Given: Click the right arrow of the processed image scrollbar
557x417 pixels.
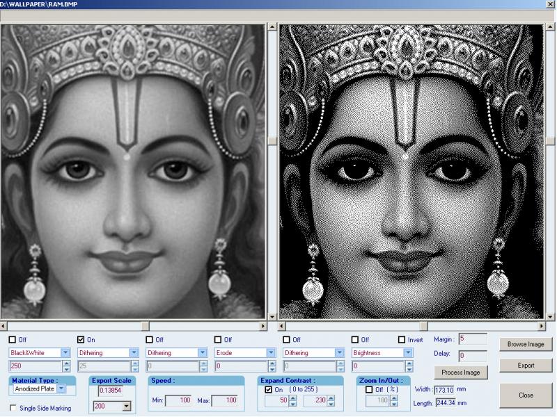Looking at the screenshot, I should (542, 325).
